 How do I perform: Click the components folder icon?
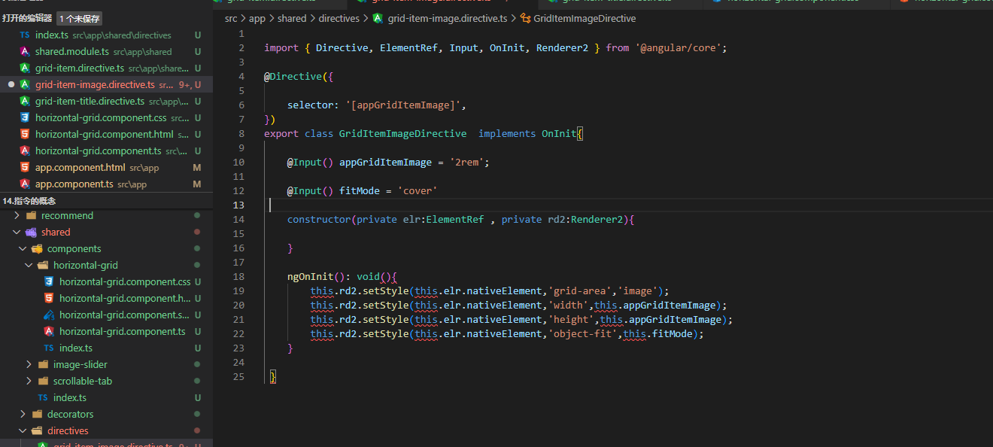tap(37, 249)
